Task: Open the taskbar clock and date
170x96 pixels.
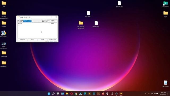Action: click(162, 94)
